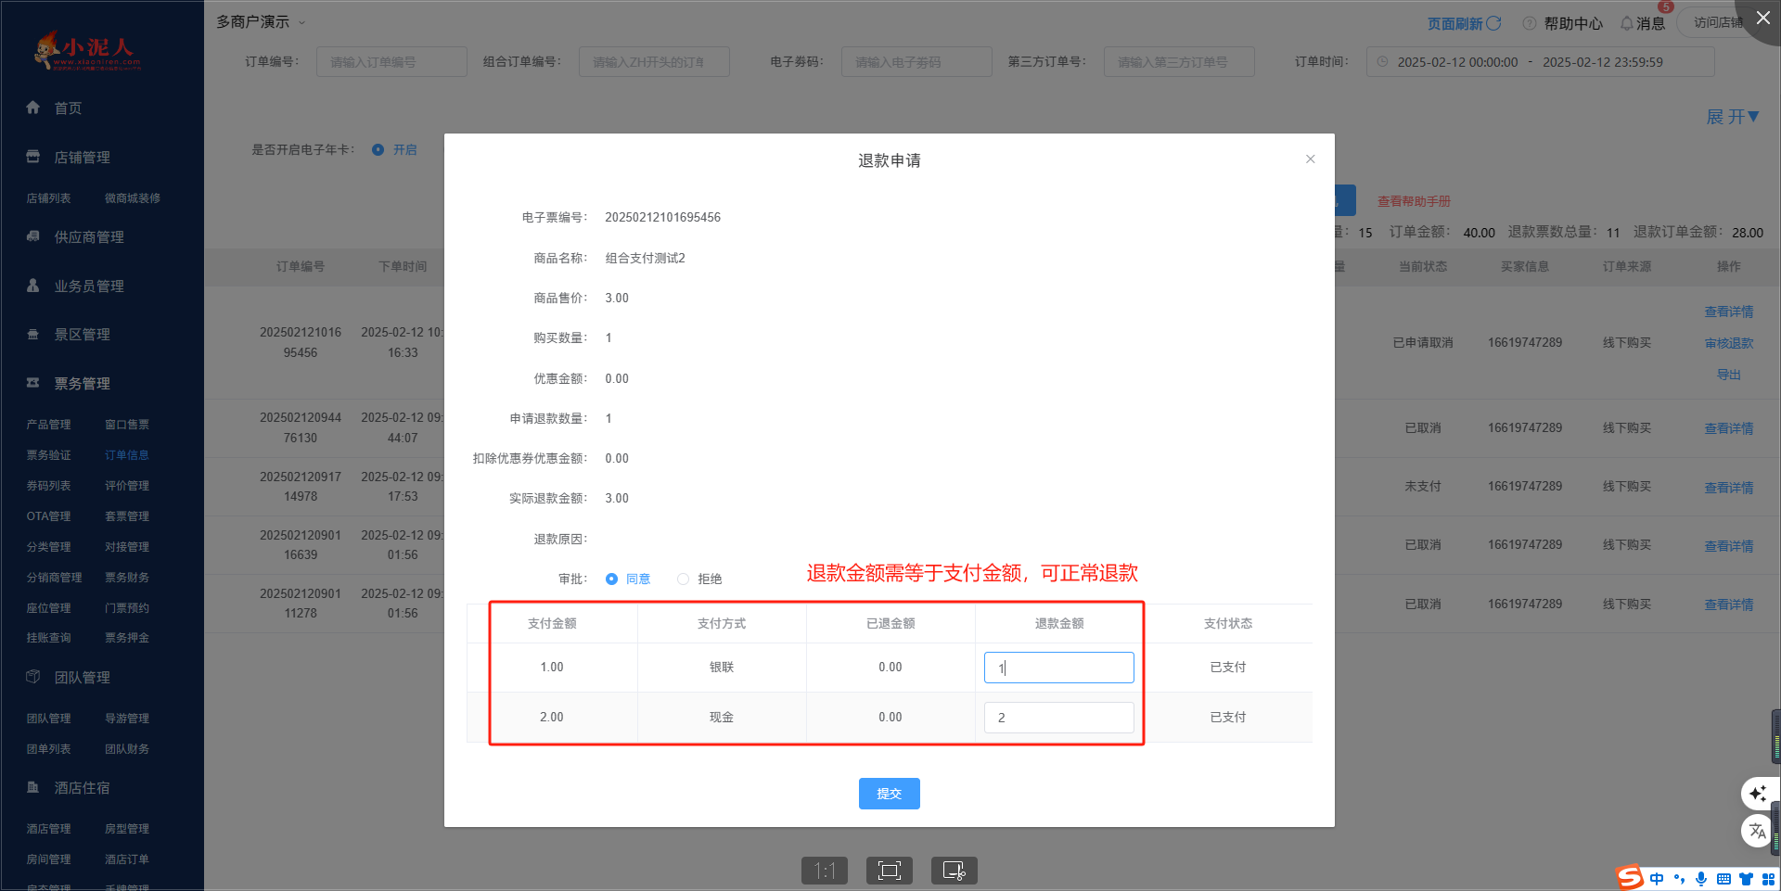
Task: Close the 退款申请 dialog with X
Action: tap(1310, 159)
